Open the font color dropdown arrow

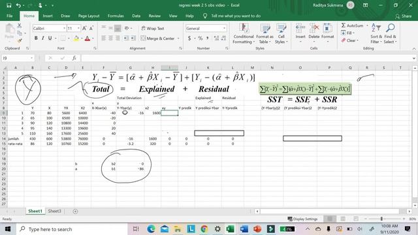click(x=93, y=39)
